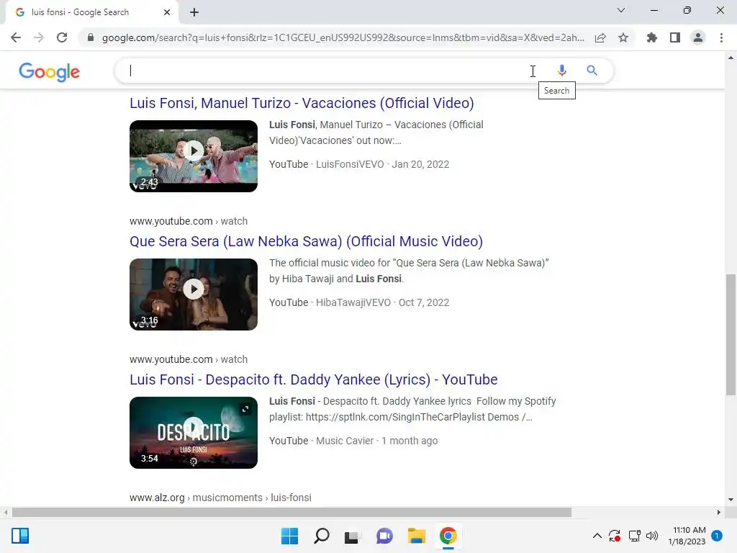
Task: Open Chrome three-dot menu
Action: tap(721, 37)
